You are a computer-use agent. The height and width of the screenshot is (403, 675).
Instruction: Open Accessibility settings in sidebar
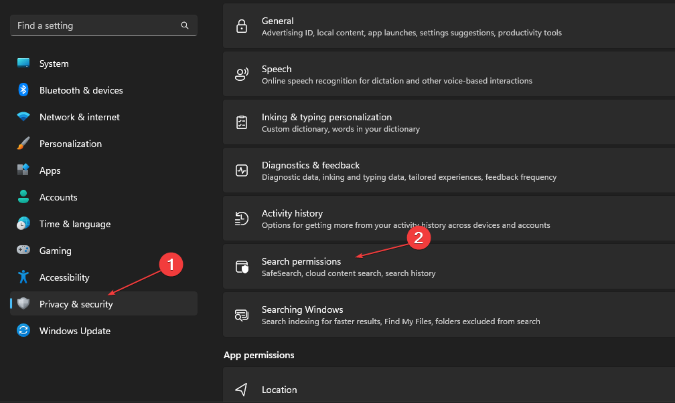pyautogui.click(x=64, y=277)
